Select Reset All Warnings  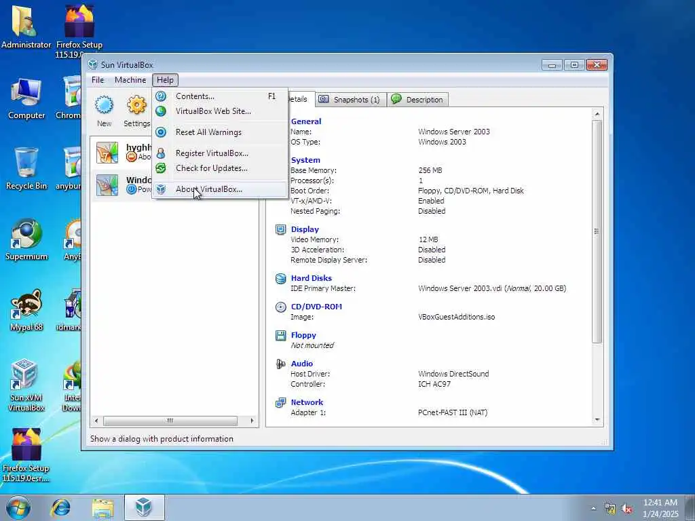[220, 132]
